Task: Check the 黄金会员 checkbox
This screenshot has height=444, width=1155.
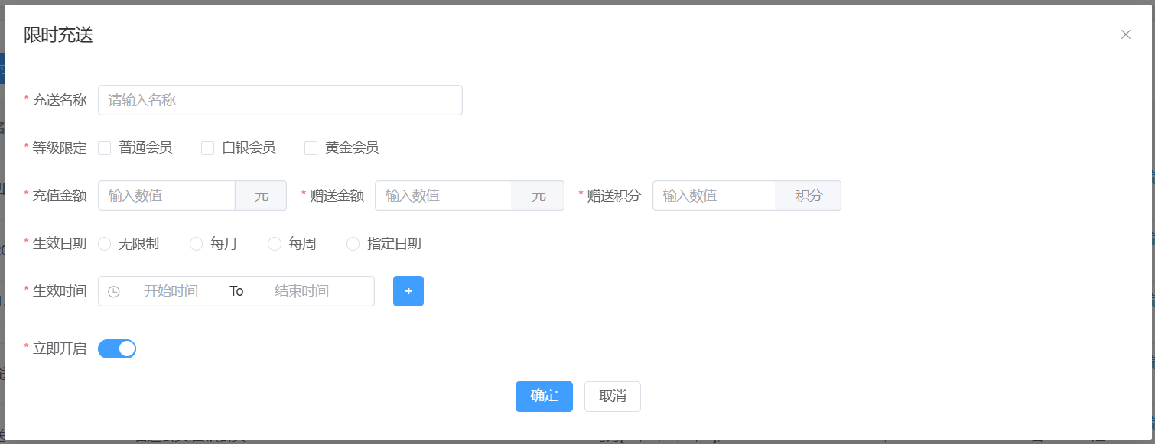Action: [311, 148]
